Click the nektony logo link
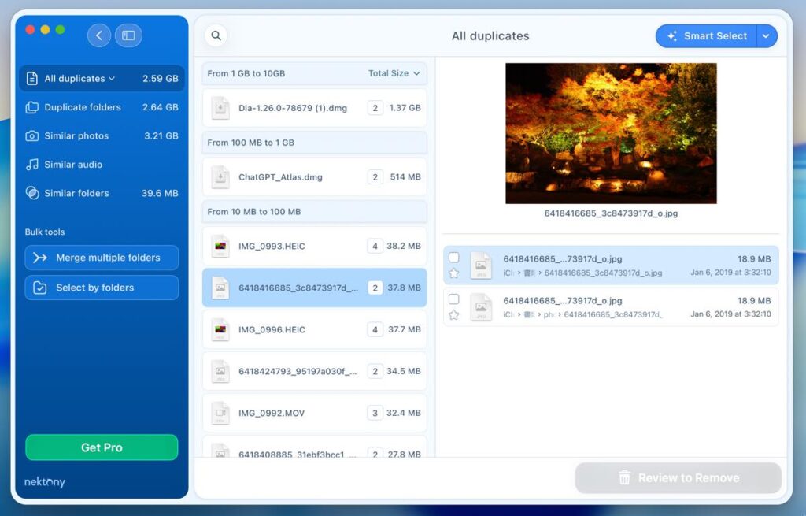Image resolution: width=806 pixels, height=516 pixels. click(x=45, y=482)
